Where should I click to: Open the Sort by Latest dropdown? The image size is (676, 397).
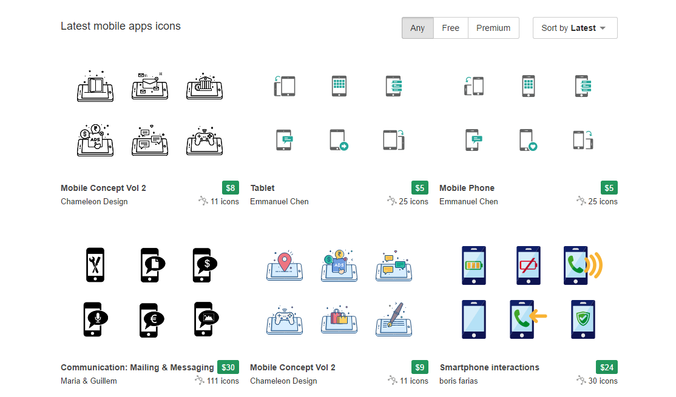coord(574,27)
